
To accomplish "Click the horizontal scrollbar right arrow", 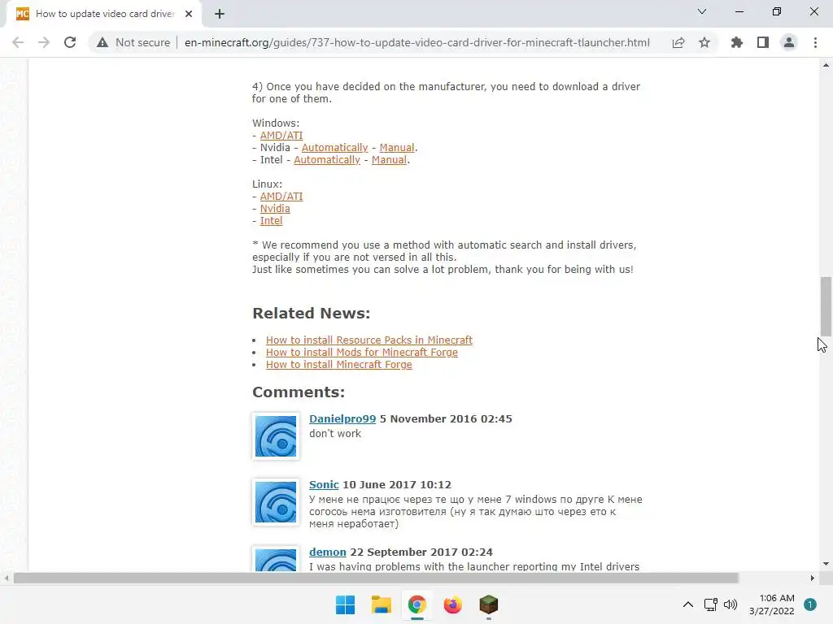I will (812, 578).
